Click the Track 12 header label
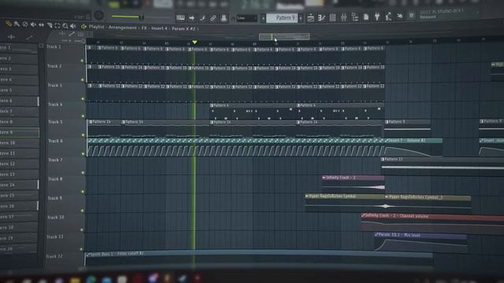 54,256
